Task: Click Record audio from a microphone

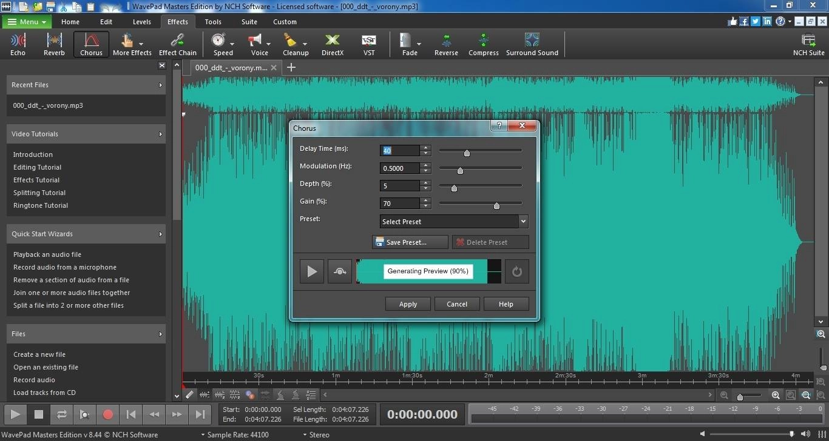Action: tap(65, 267)
